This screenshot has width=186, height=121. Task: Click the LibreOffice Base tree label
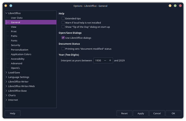[x=18, y=91]
